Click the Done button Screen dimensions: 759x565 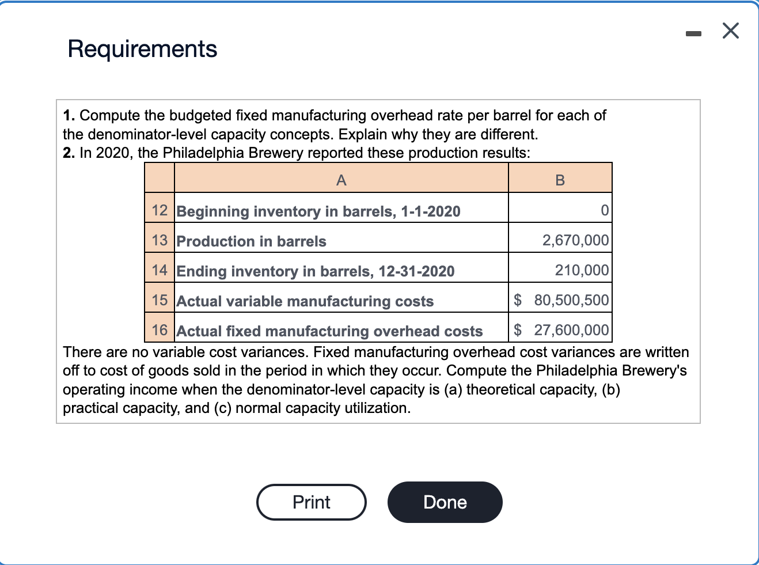(445, 502)
